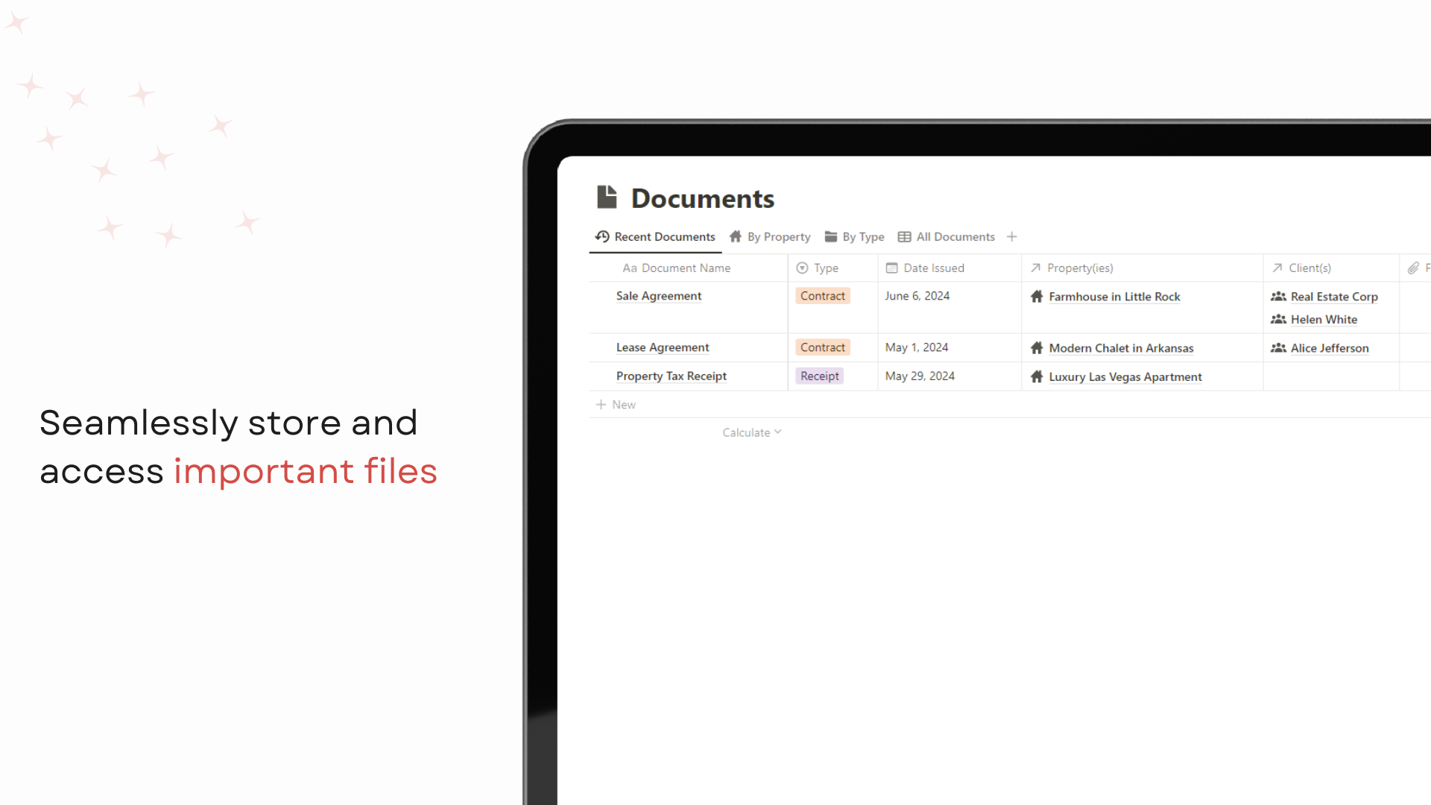Switch to the By Type view

pos(854,236)
